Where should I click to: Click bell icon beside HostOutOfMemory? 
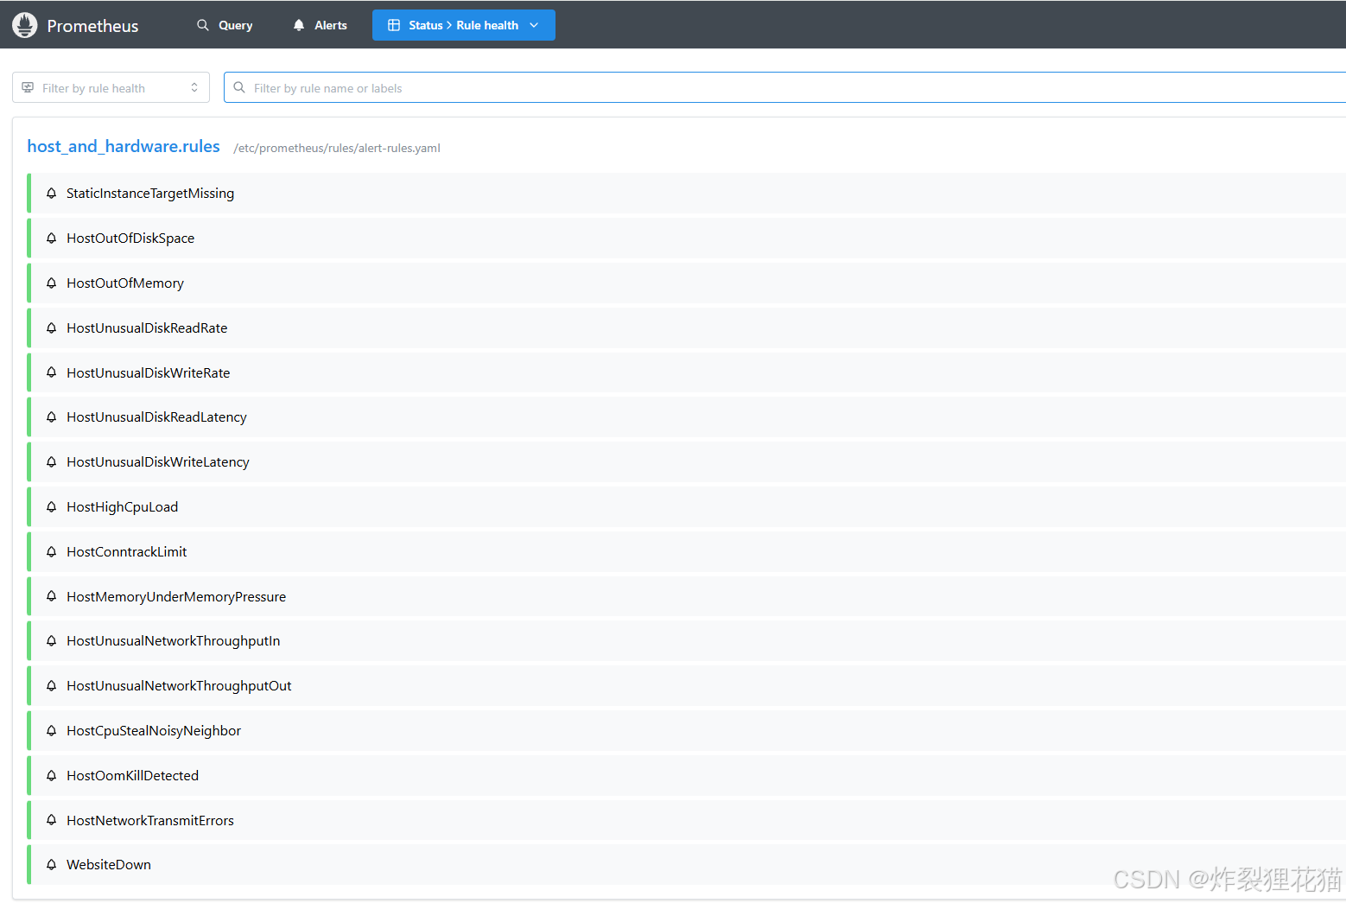tap(52, 283)
